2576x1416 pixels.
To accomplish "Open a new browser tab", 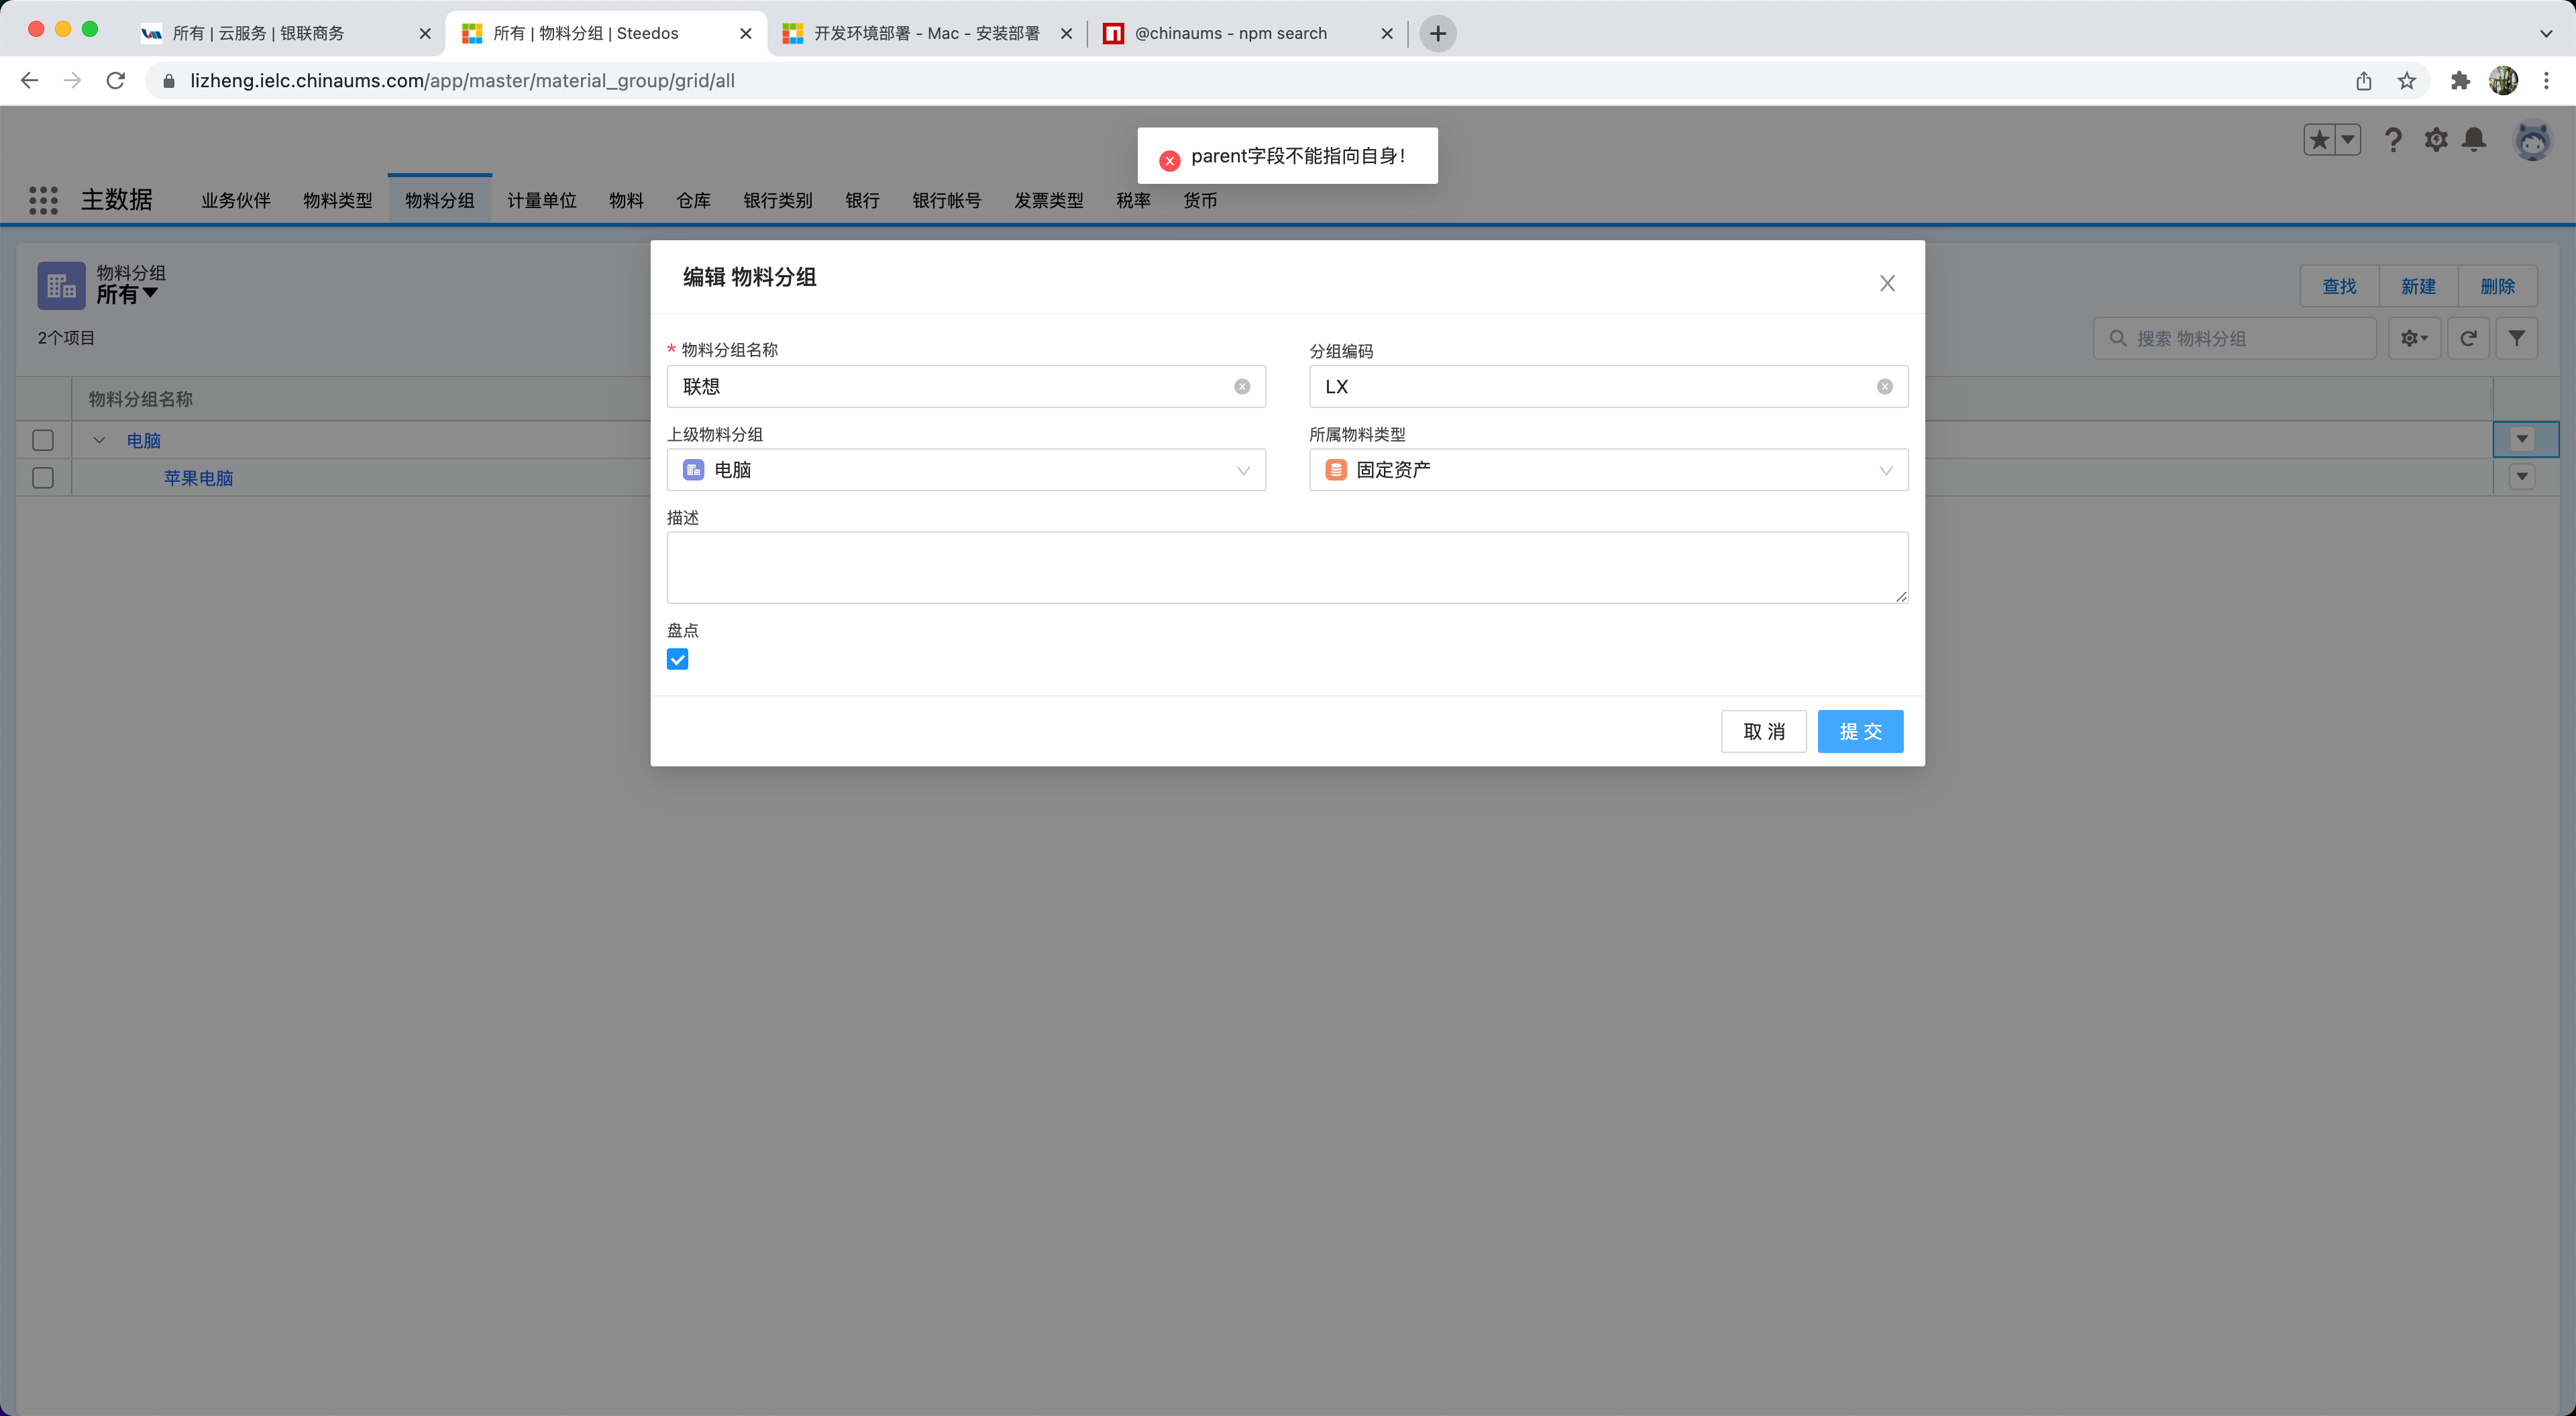I will [1438, 33].
